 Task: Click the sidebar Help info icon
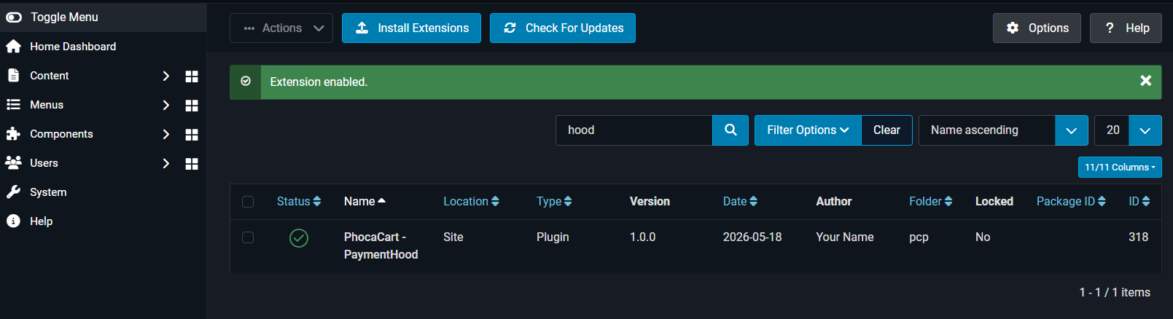click(x=13, y=221)
